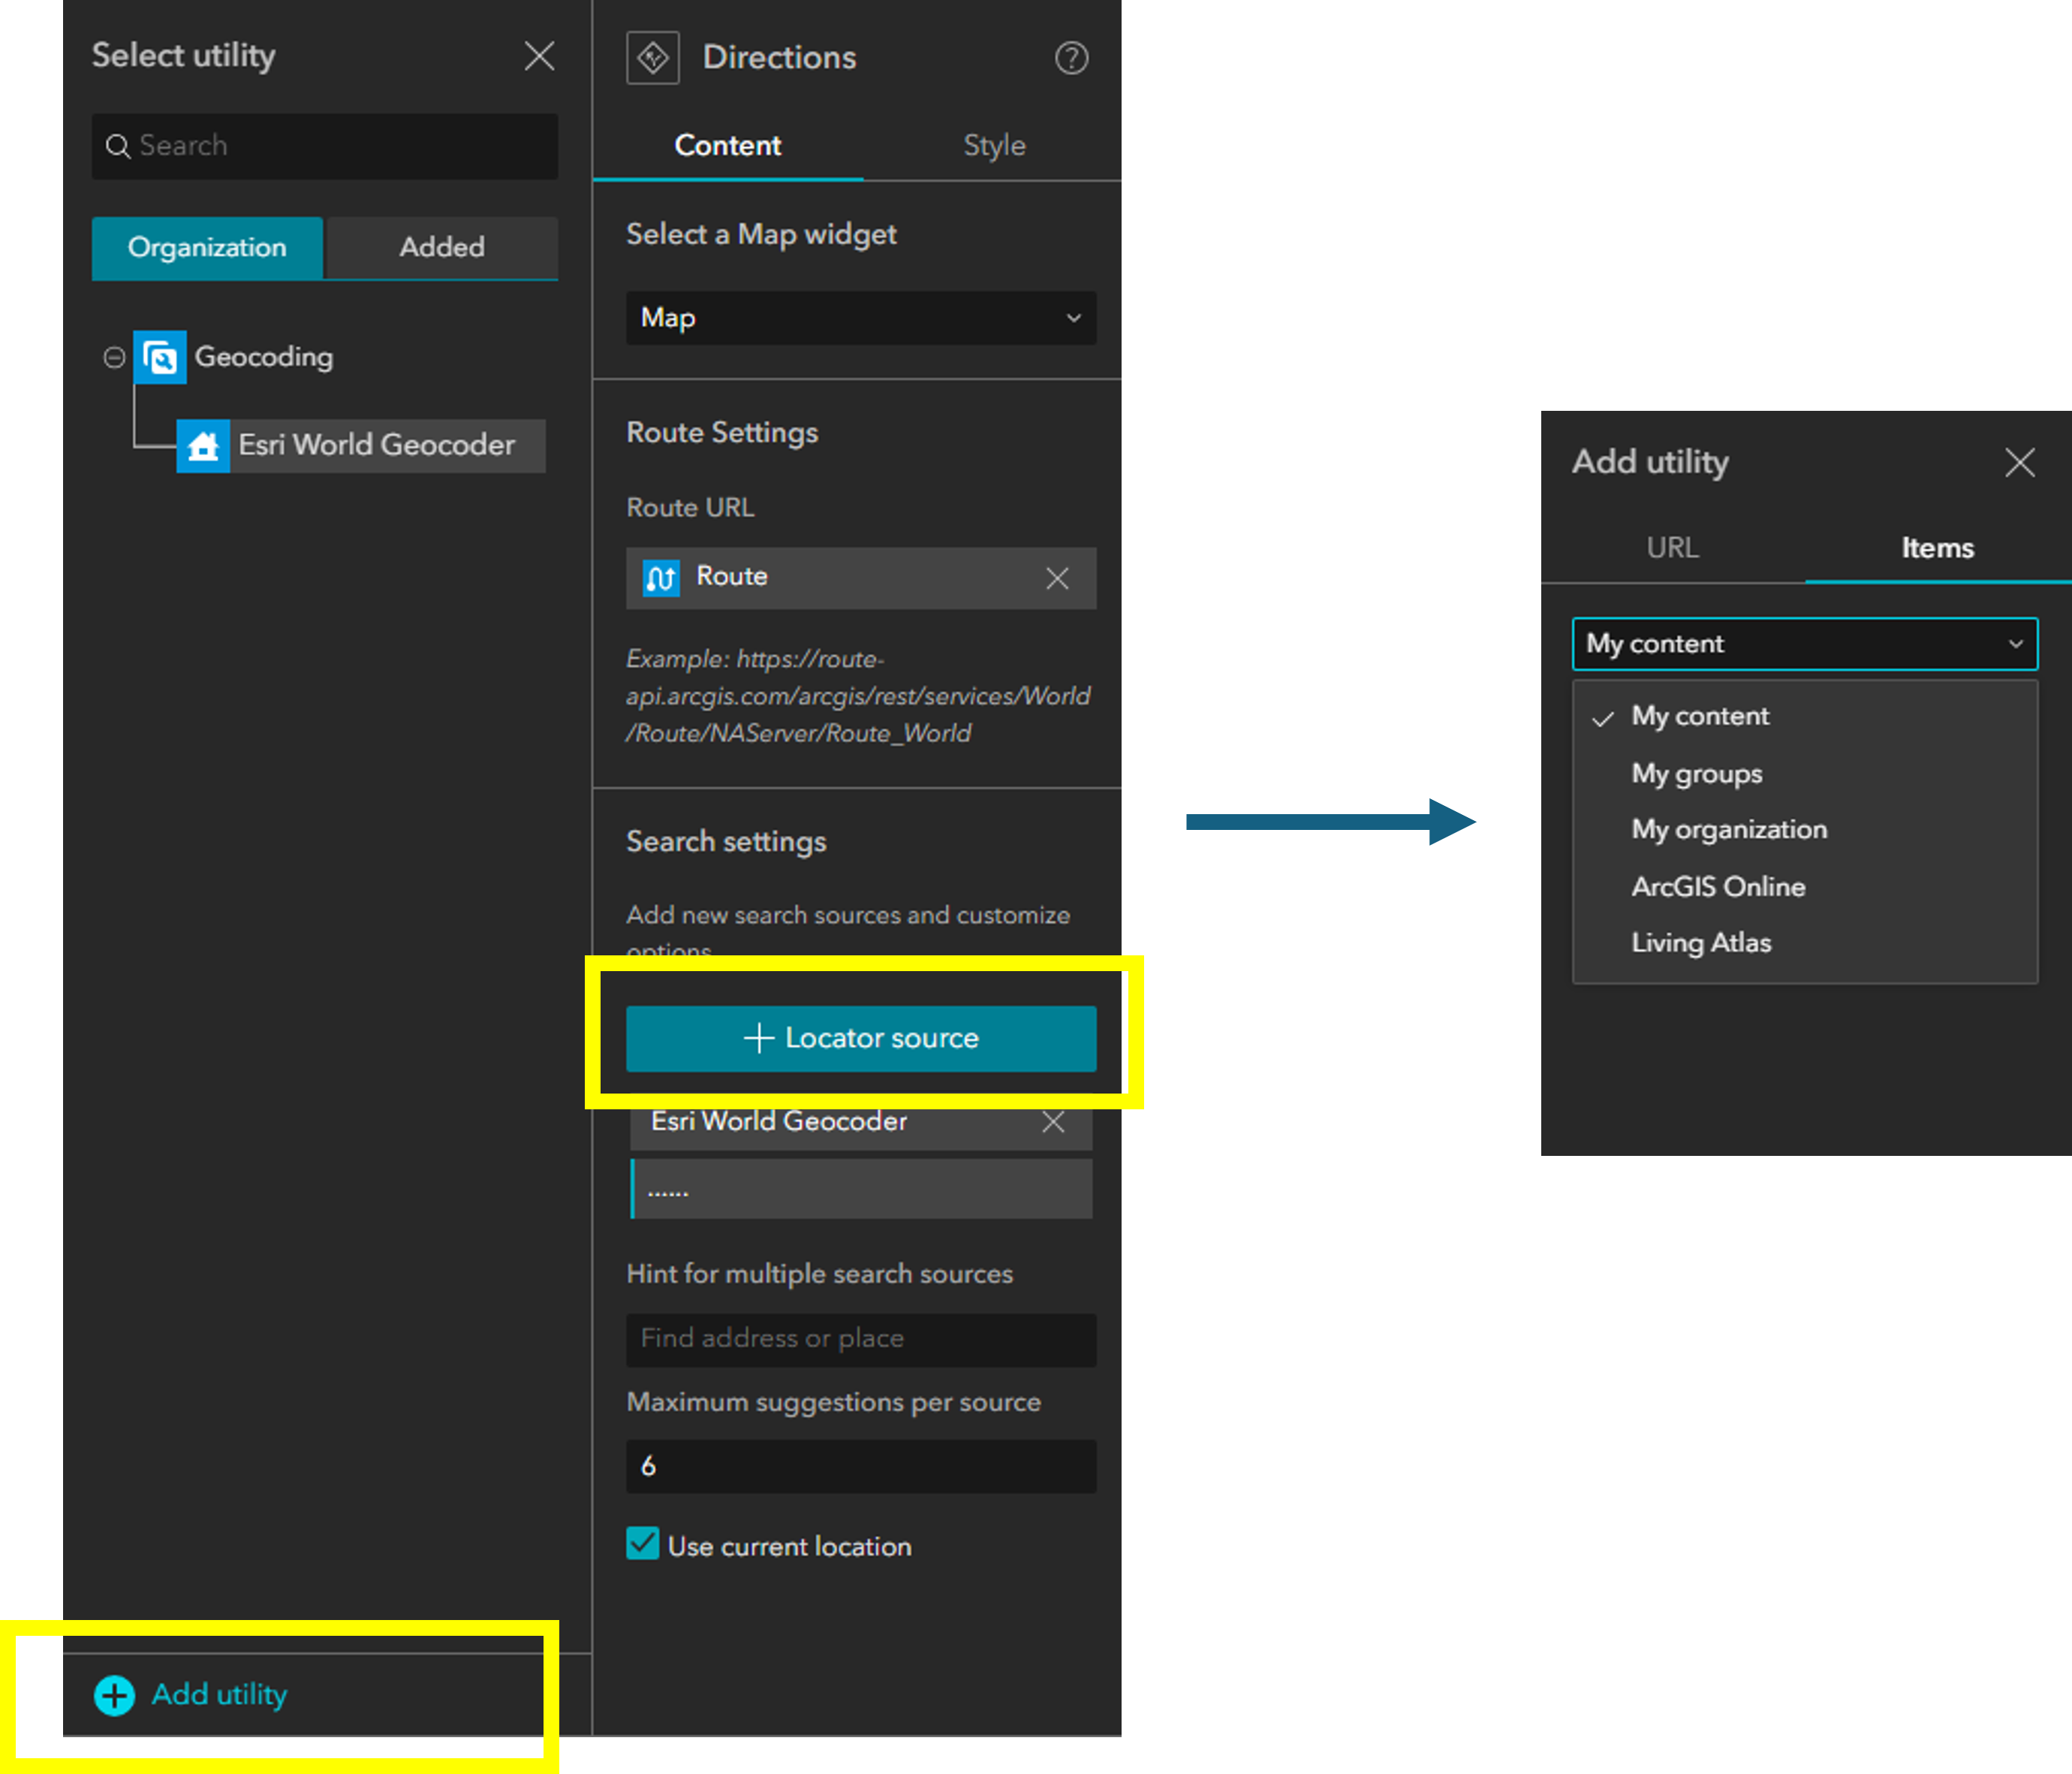2072x1774 pixels.
Task: Open the Directions help icon
Action: pyautogui.click(x=1071, y=58)
